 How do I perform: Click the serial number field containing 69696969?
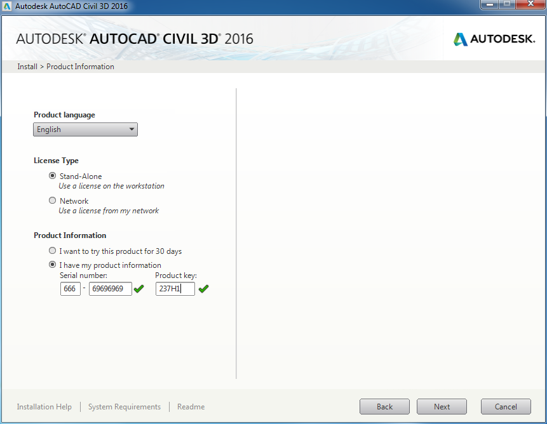111,289
